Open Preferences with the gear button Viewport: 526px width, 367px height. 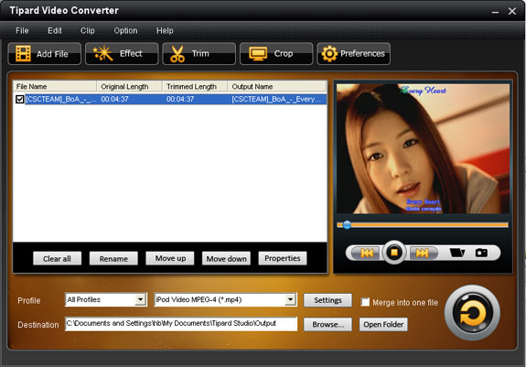coord(354,54)
